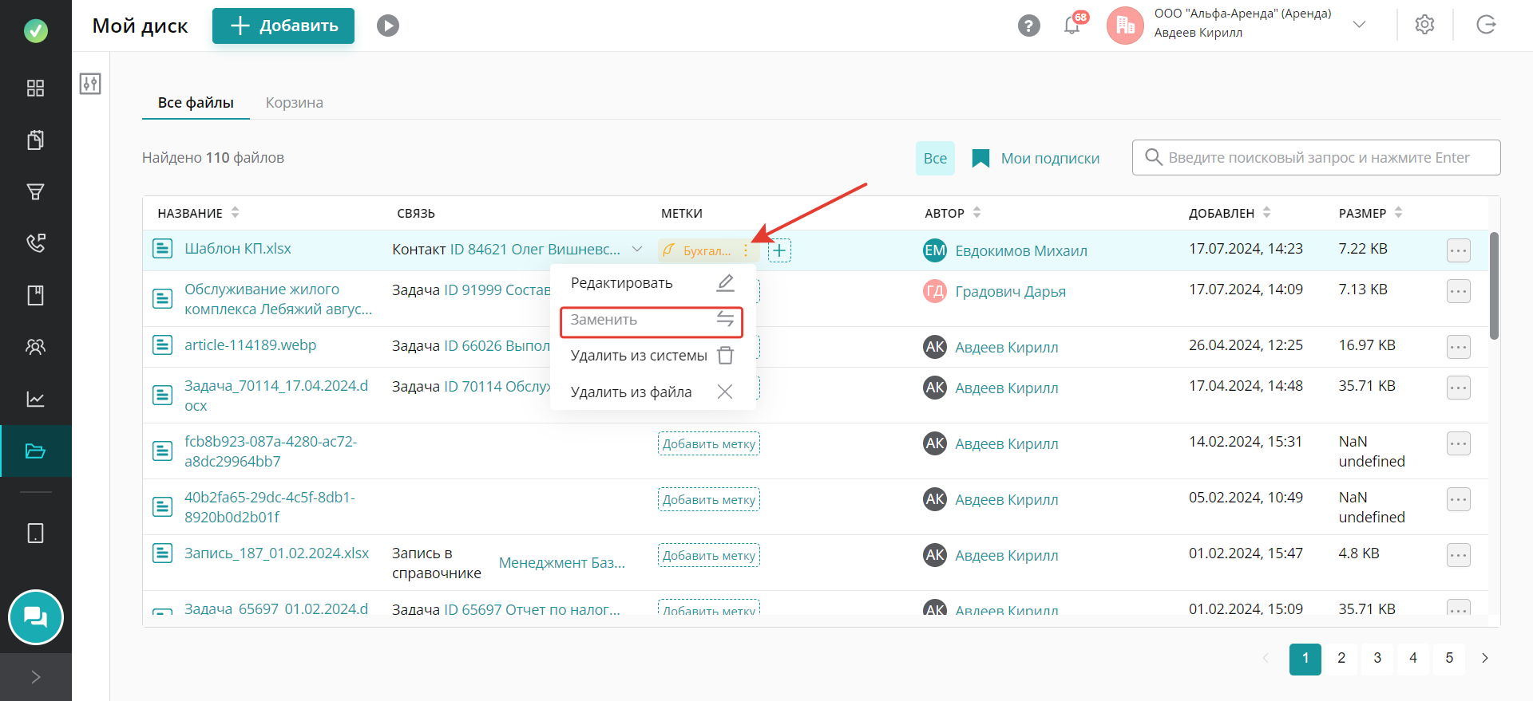Open row menu for Запись_187_01.02.2024.xlsx
The height and width of the screenshot is (701, 1533).
(1459, 555)
